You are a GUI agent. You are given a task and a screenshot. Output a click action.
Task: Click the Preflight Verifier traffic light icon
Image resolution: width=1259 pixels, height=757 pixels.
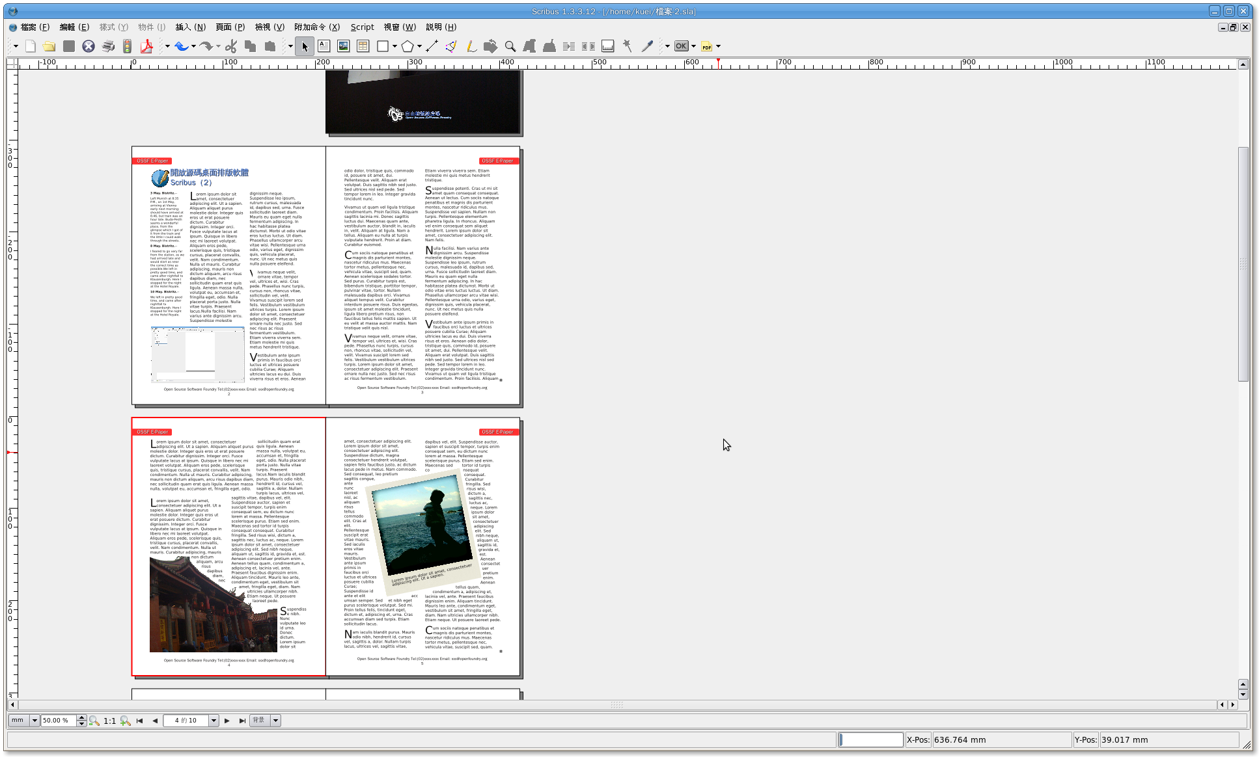point(128,46)
